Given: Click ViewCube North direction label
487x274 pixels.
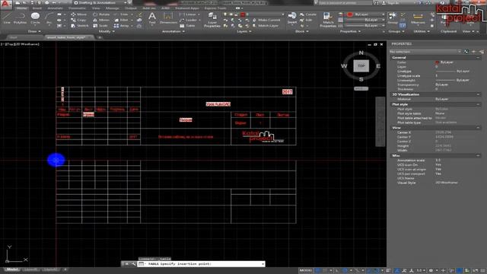Looking at the screenshot, I should coord(361,53).
